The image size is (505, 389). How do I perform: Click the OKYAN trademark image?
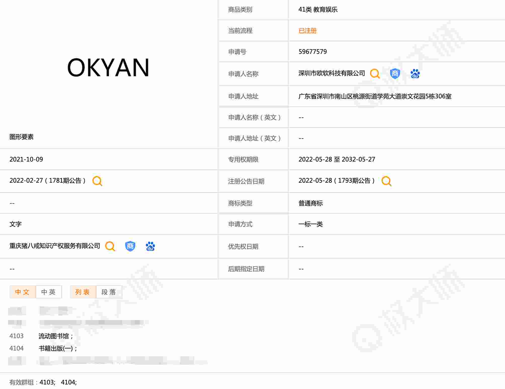[108, 67]
